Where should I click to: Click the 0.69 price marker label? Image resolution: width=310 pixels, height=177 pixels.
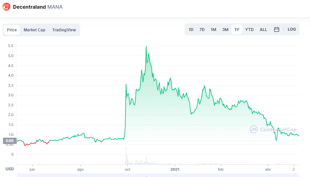click(x=9, y=141)
